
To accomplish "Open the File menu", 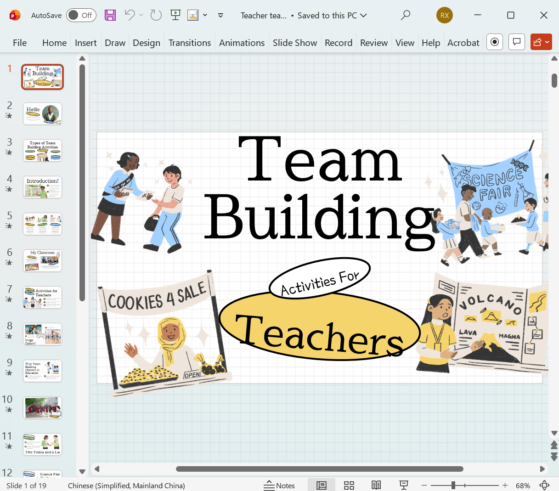I will pos(19,42).
